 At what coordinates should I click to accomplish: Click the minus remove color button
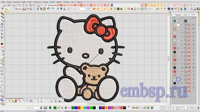pyautogui.click(x=69, y=108)
